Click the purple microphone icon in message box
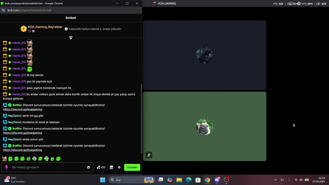This screenshot has height=185, width=329. (x=7, y=167)
